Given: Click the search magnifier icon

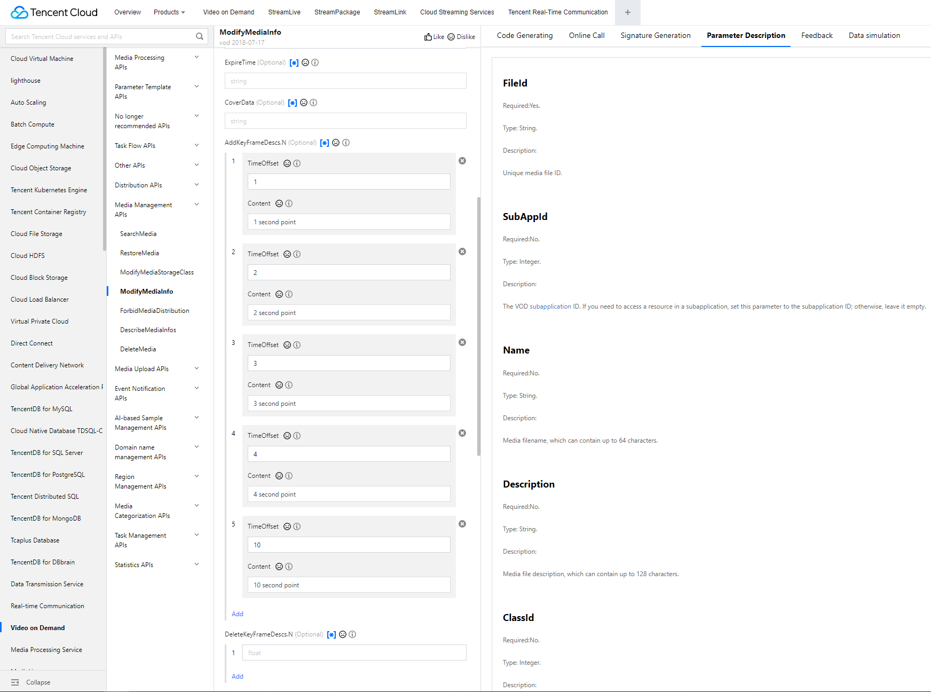Looking at the screenshot, I should [200, 36].
